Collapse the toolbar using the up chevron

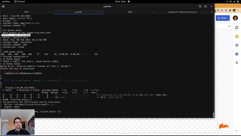(229, 26)
